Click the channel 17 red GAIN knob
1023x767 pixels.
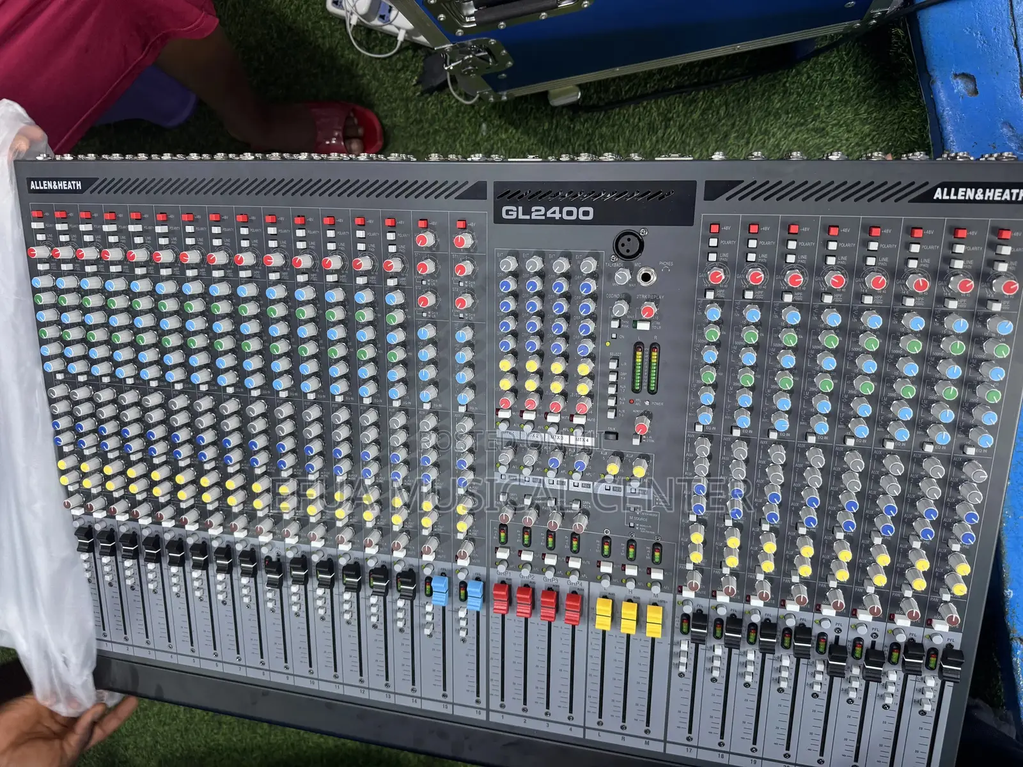click(x=716, y=277)
